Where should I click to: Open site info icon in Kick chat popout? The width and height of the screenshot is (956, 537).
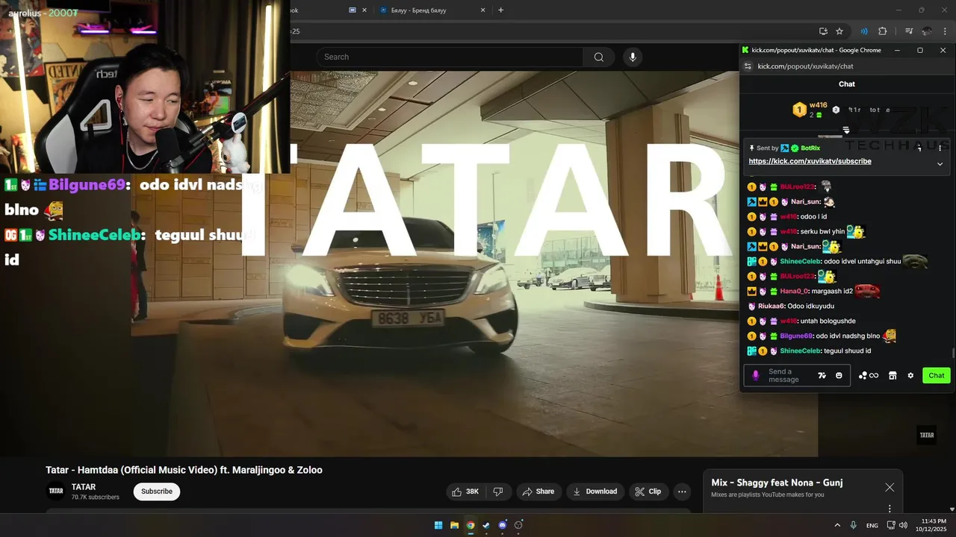(748, 66)
